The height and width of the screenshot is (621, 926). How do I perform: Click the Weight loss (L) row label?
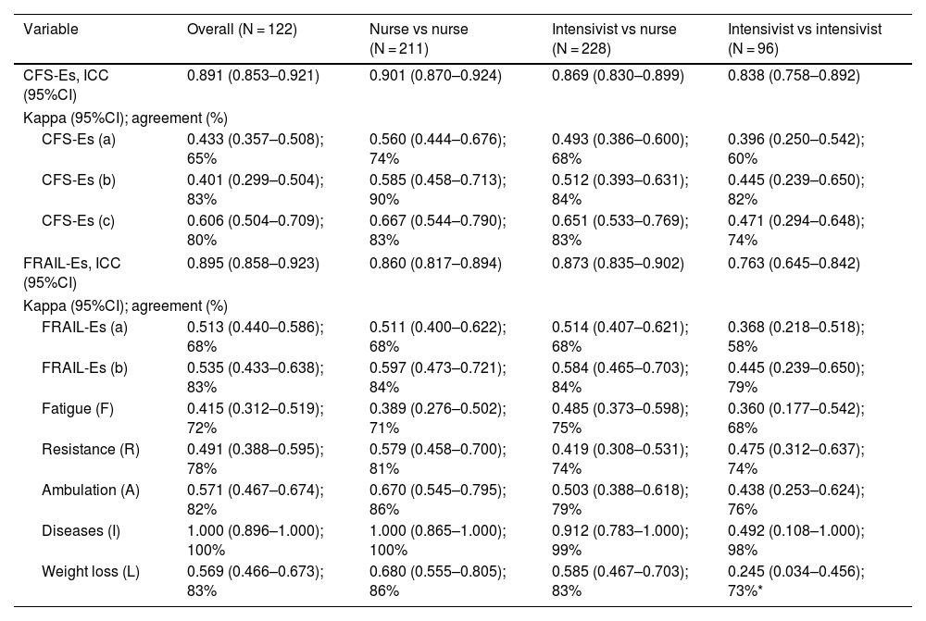pos(91,572)
